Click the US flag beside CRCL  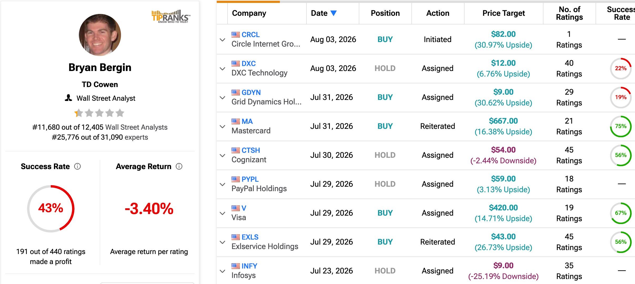235,34
